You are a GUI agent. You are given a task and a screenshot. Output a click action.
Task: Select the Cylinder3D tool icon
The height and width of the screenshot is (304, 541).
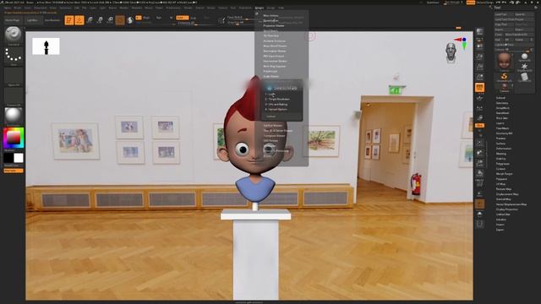524,77
